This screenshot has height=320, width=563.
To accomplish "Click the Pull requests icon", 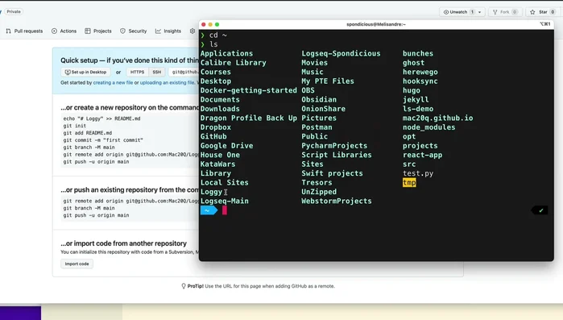I will click(x=9, y=31).
